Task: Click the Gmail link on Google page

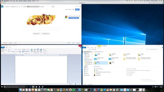Action: [x=67, y=9]
